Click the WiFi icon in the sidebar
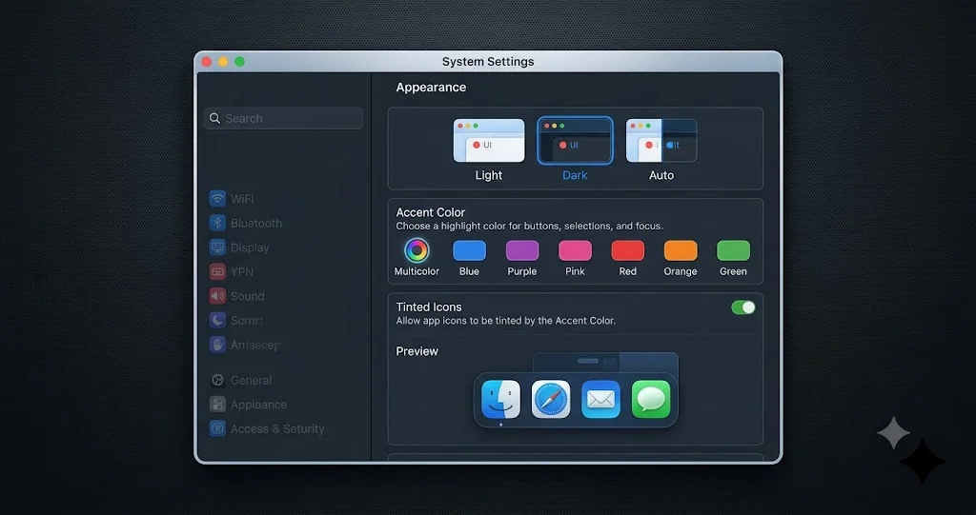 coord(217,198)
